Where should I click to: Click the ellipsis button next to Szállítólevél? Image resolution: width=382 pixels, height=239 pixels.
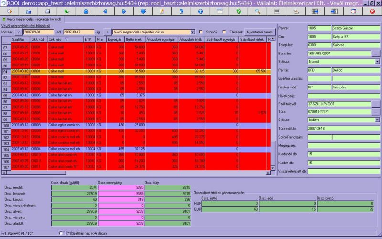(x=376, y=104)
